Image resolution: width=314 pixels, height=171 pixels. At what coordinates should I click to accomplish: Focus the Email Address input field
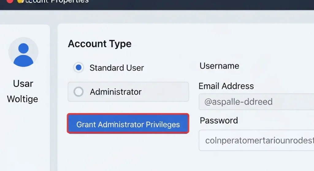pyautogui.click(x=256, y=102)
